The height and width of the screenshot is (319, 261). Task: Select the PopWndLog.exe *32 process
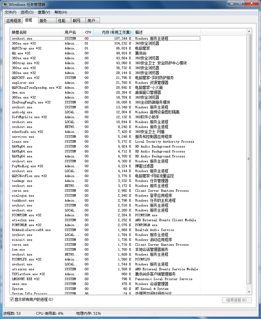pyautogui.click(x=105, y=166)
